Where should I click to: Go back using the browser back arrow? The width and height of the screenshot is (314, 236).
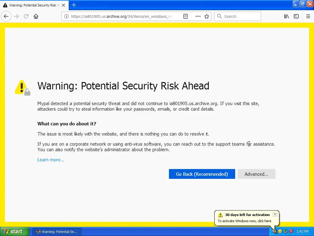(x=6, y=17)
